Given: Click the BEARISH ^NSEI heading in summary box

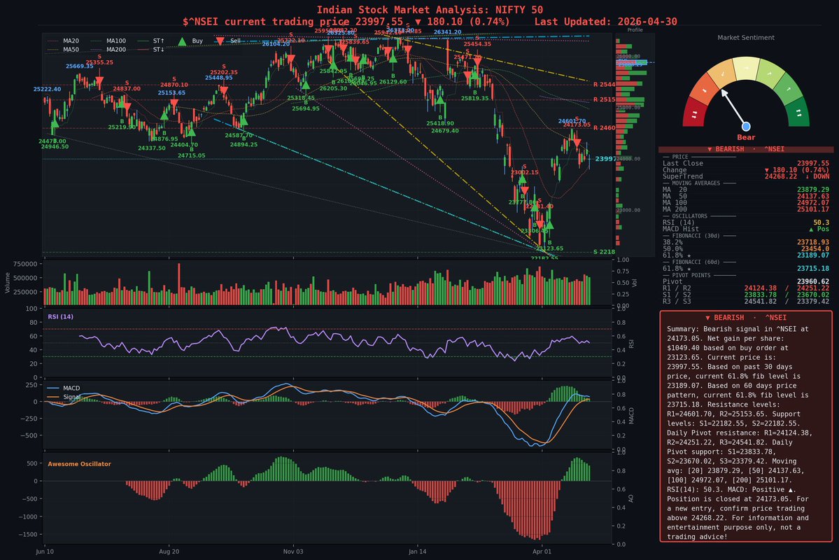Looking at the screenshot, I should tap(746, 318).
